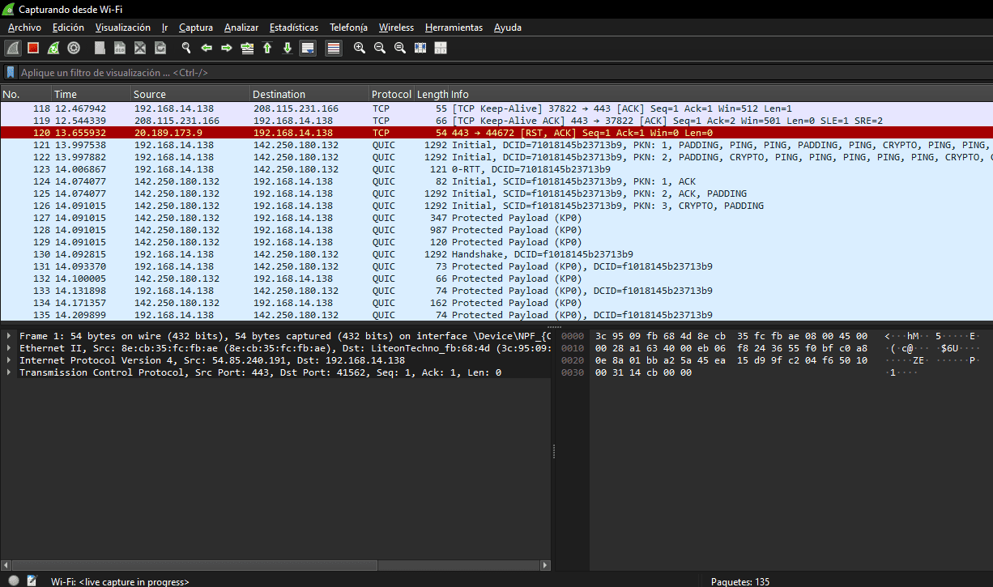Click the find packet magnifier icon
Viewport: 993px width, 587px height.
pyautogui.click(x=186, y=48)
